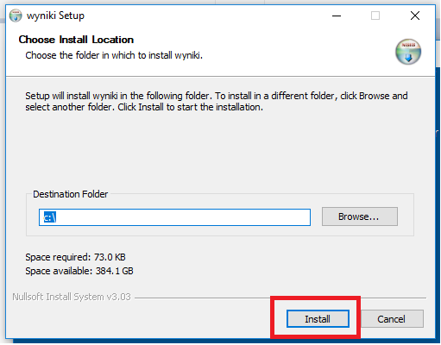Click the wyniki Setup window title text
The image size is (441, 345).
tap(55, 16)
